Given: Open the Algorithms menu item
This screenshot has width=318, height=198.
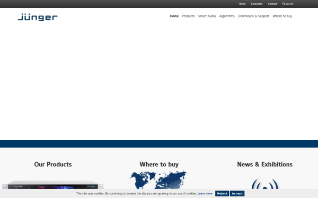Looking at the screenshot, I should [227, 16].
